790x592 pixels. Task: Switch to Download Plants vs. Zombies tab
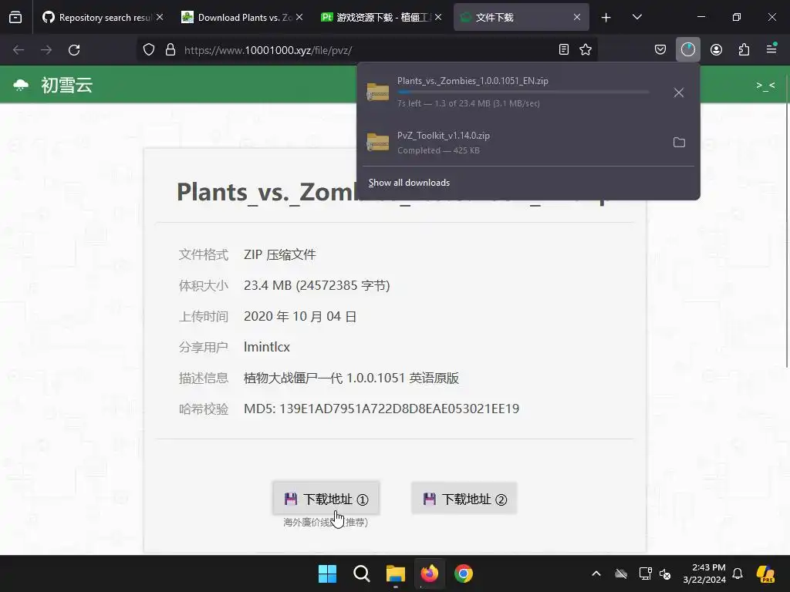(x=242, y=17)
